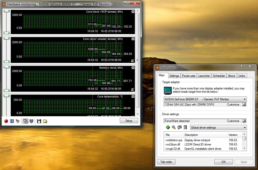This screenshot has width=258, height=170.
Task: Expand the Global driver settings dropdown
Action: point(245,128)
